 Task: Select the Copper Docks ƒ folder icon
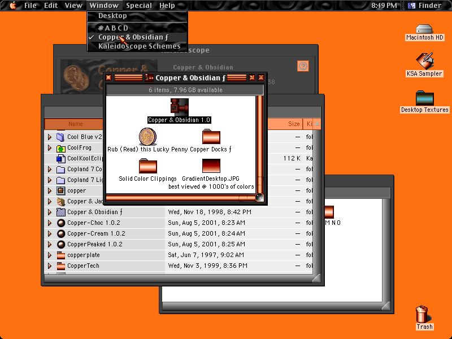point(211,137)
